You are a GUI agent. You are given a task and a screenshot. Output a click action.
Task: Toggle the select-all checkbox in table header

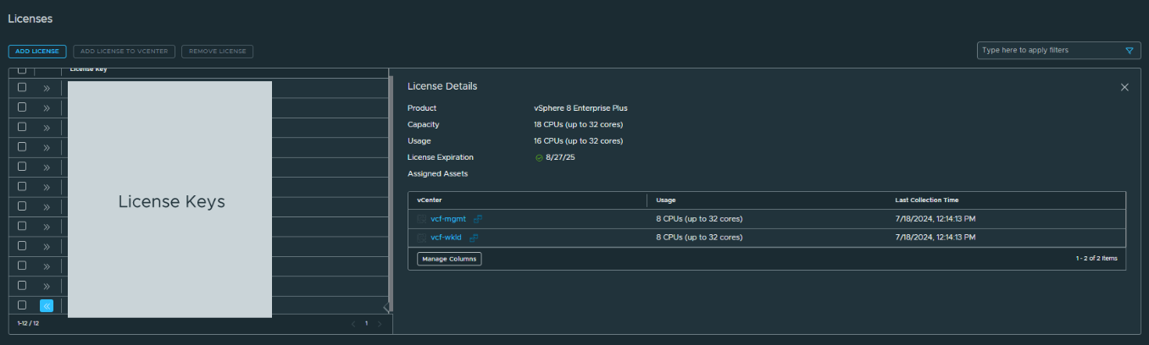(22, 70)
